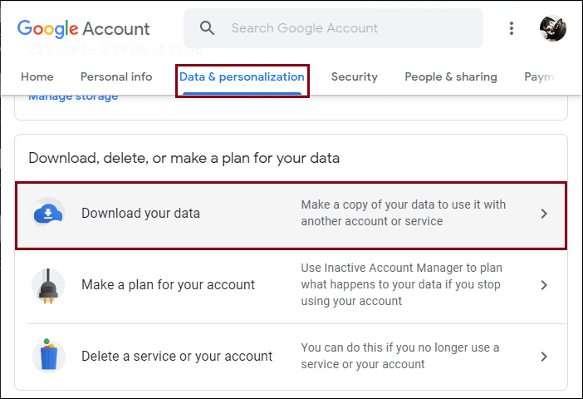This screenshot has height=399, width=583.
Task: Go to People & sharing tab
Action: [451, 77]
